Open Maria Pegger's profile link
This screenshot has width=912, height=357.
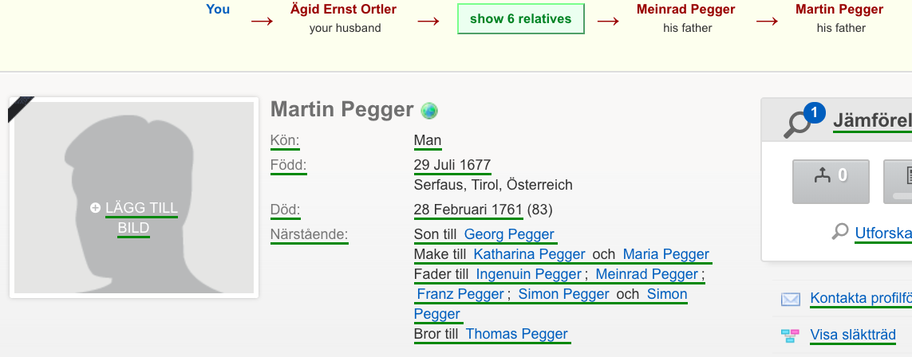click(666, 254)
